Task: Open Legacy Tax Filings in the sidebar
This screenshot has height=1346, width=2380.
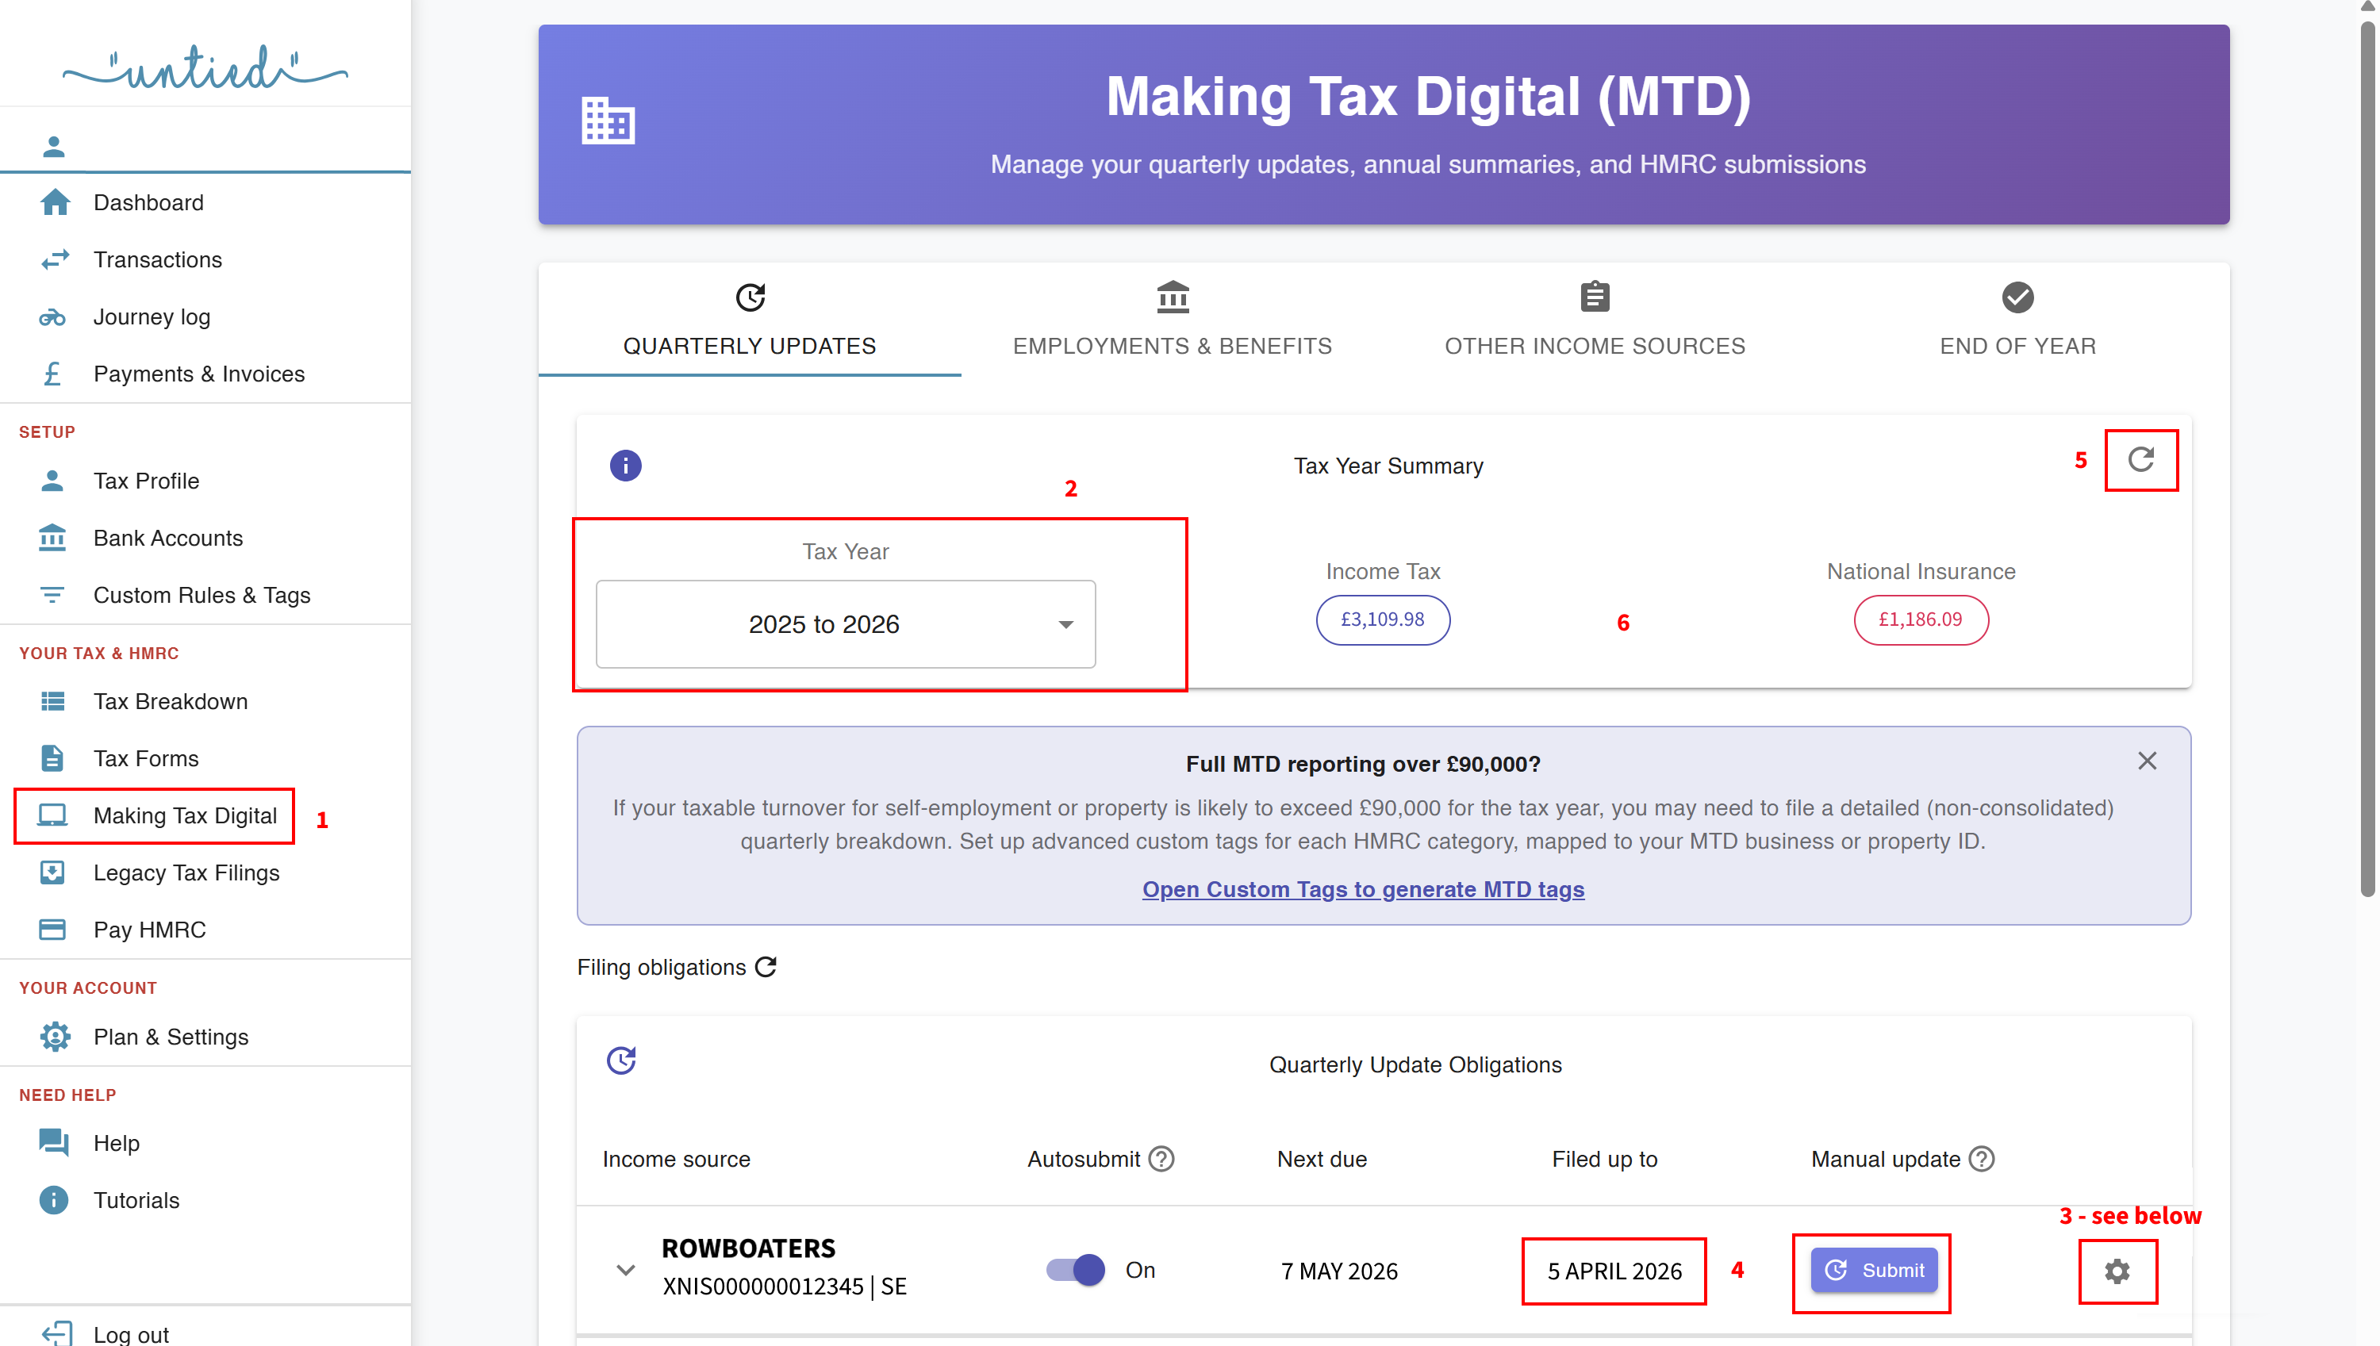Action: 186,872
